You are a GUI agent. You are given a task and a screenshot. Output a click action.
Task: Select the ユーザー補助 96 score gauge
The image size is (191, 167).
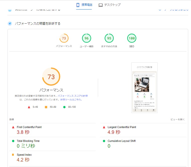87,38
